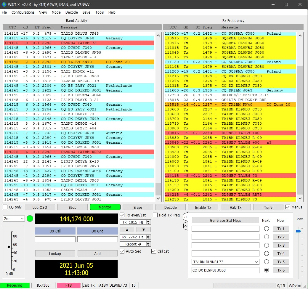Adjust the Tx 1815 Hz stepper arrows

click(148, 222)
